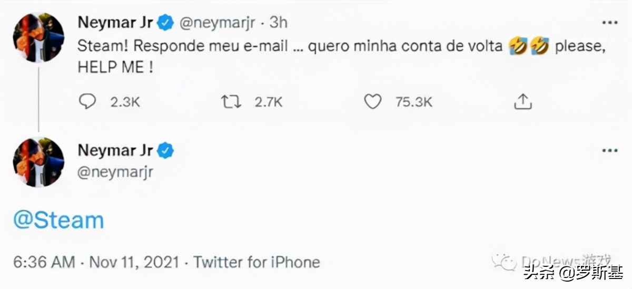Click the retweet arrows icon

tap(231, 102)
